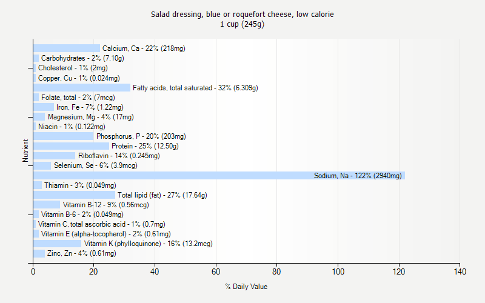Click the Calcium, Ca bar

[x=66, y=48]
